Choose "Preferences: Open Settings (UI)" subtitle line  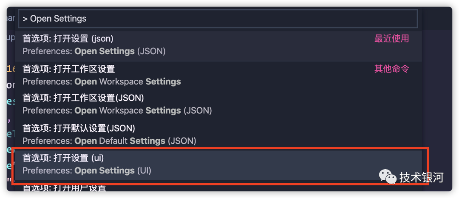tap(87, 170)
